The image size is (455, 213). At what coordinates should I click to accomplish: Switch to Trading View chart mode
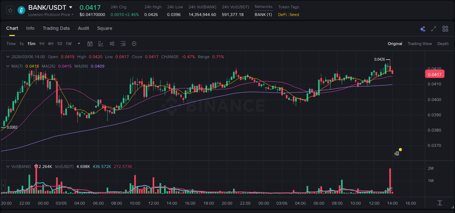420,44
